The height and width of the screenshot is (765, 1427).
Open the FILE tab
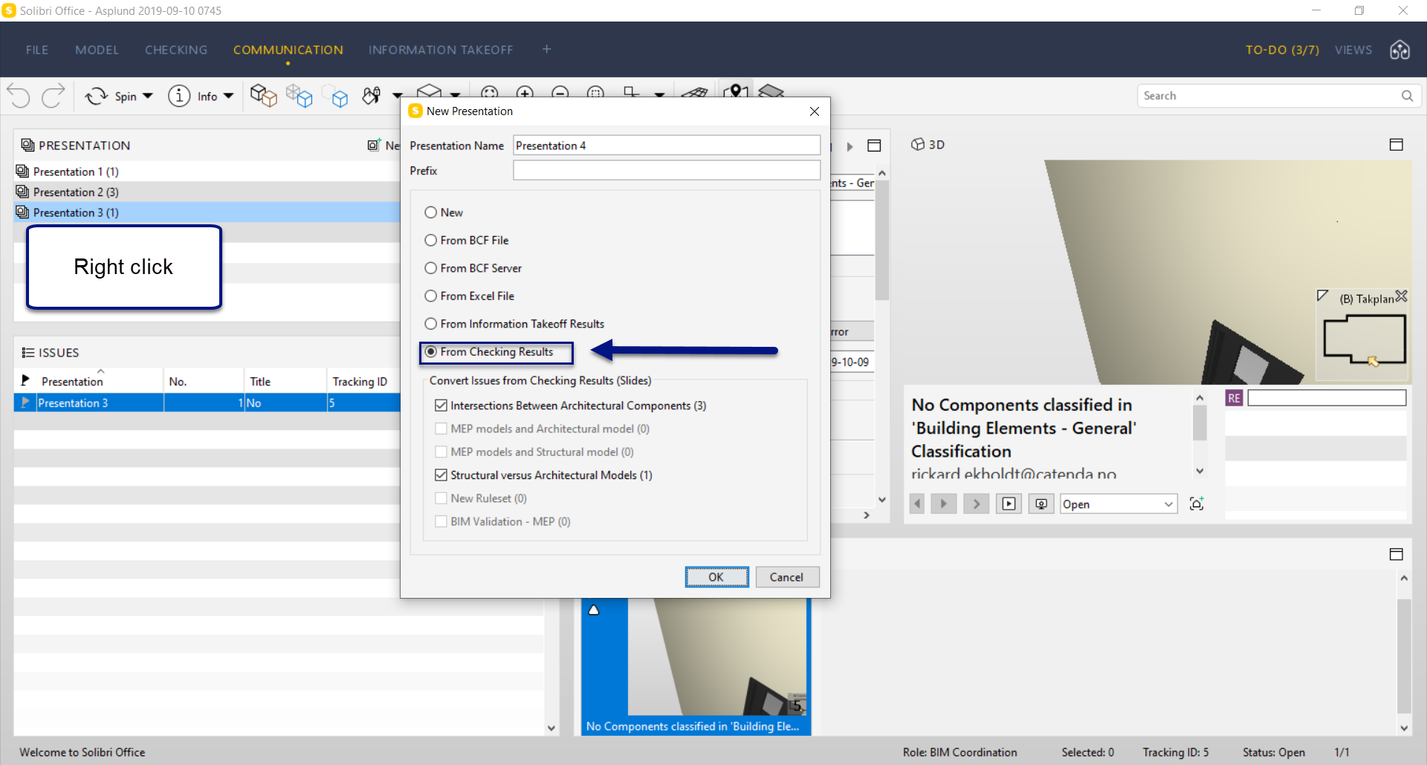point(37,50)
